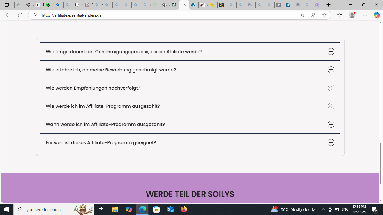Open the Windows Start menu
Screen dimensions: 383x215
(x=7, y=209)
